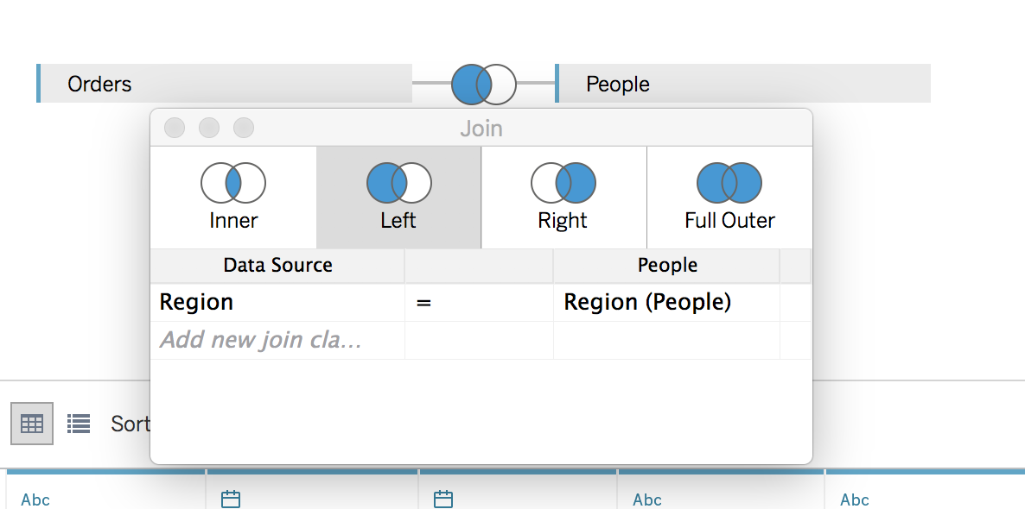1025x509 pixels.
Task: Choose the Full Outer join option
Action: pyautogui.click(x=729, y=197)
